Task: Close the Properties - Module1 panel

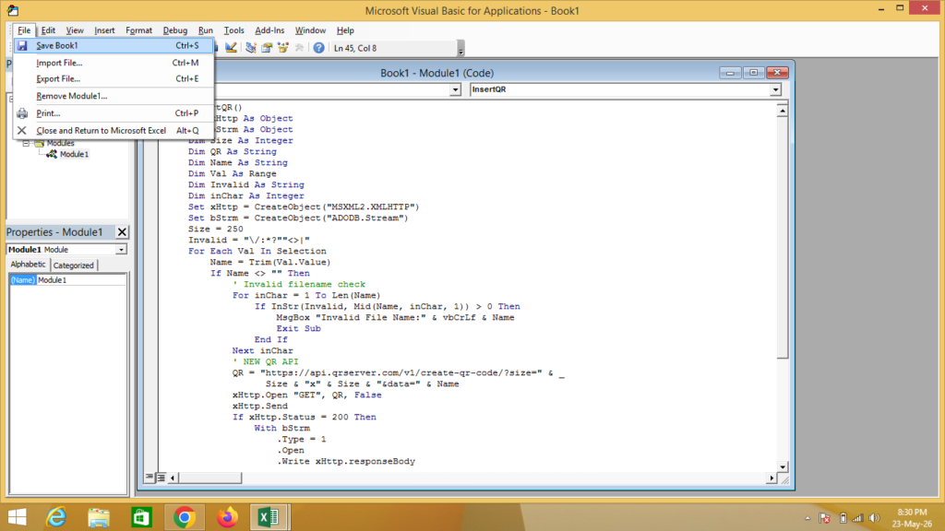Action: point(122,231)
